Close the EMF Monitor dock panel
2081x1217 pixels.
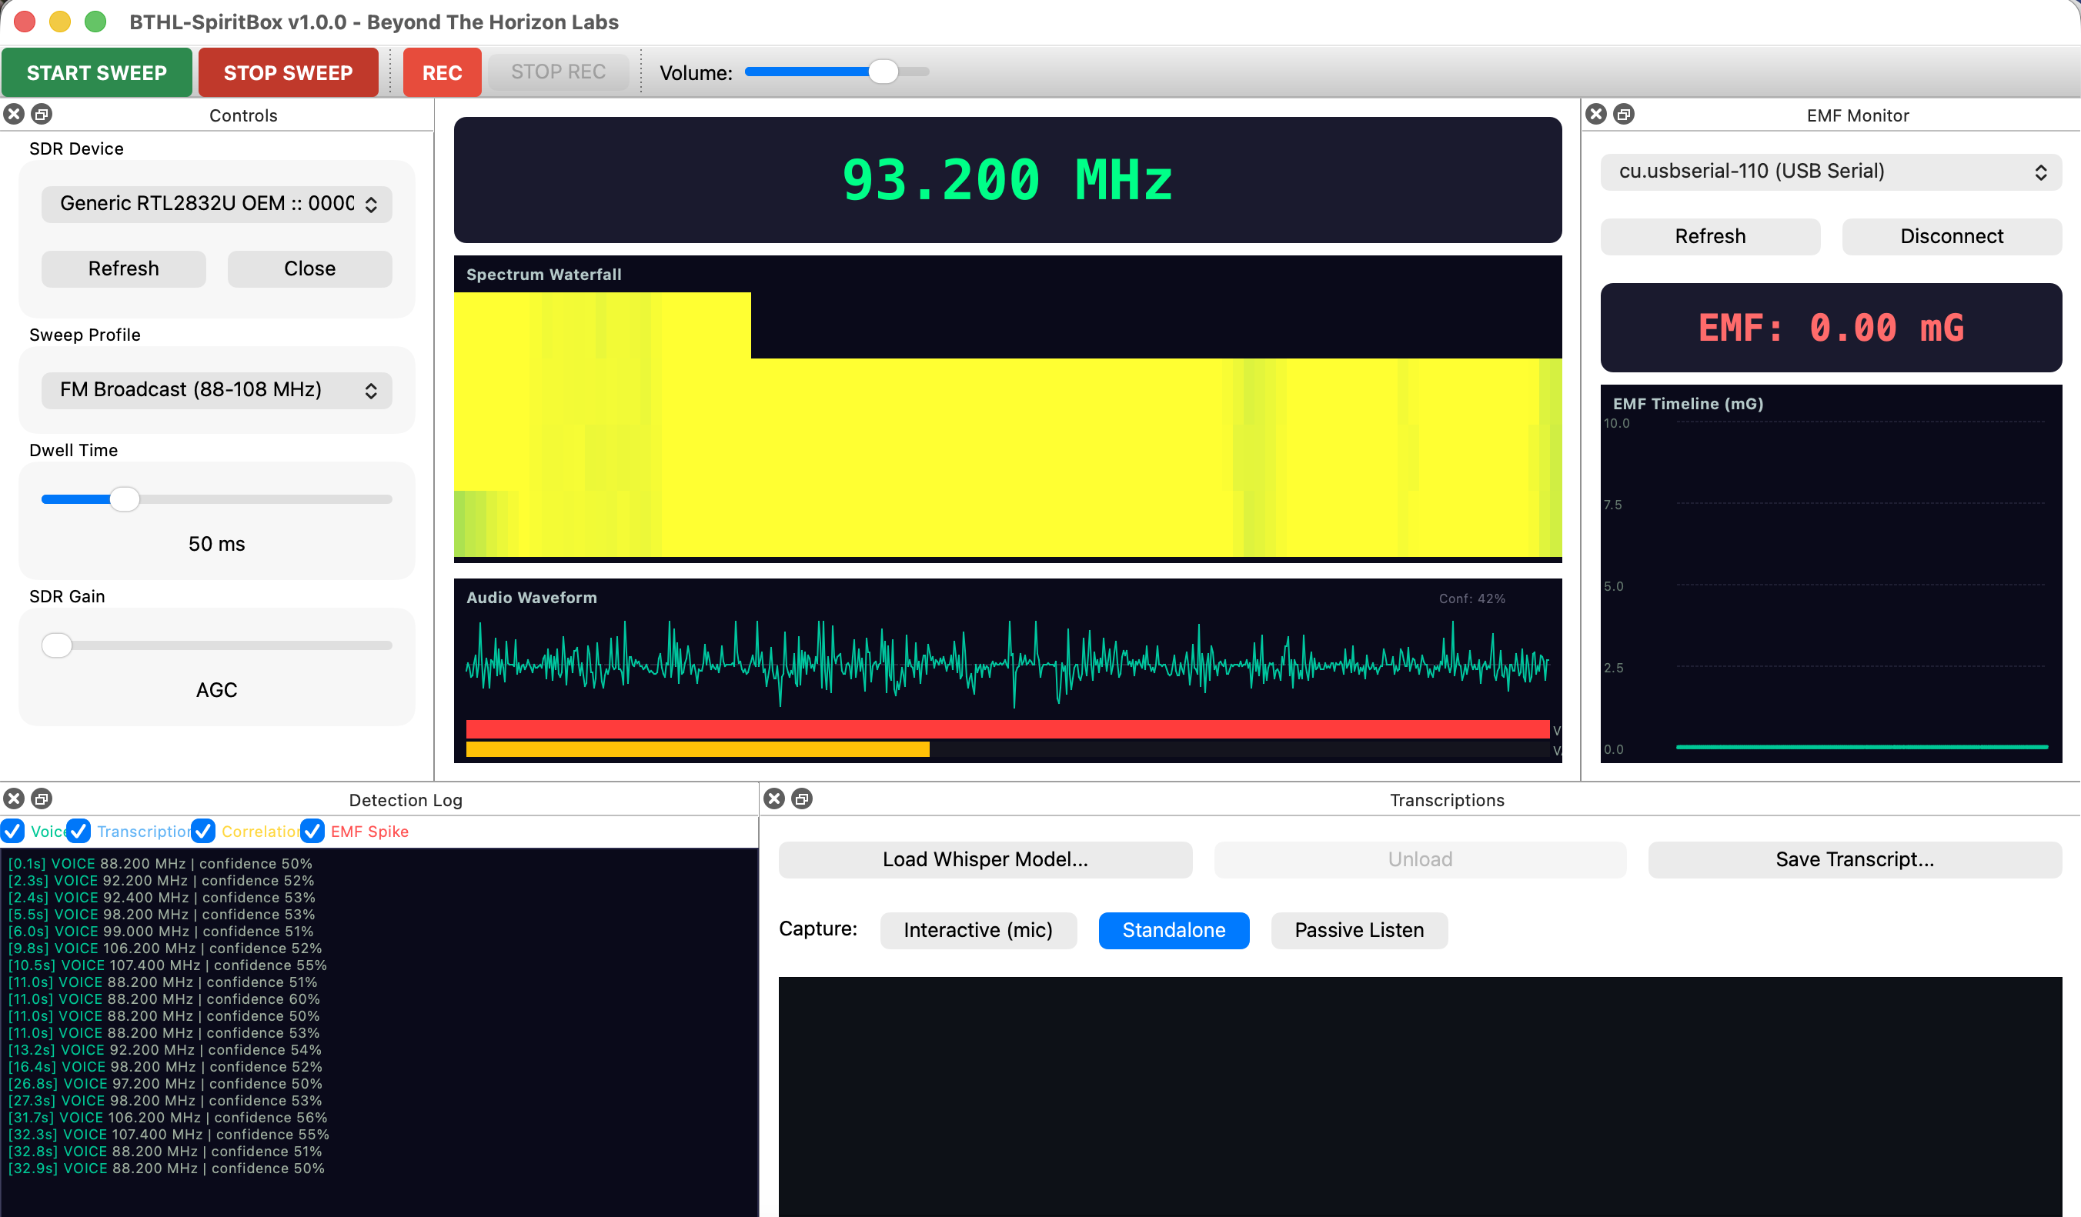[x=1596, y=114]
